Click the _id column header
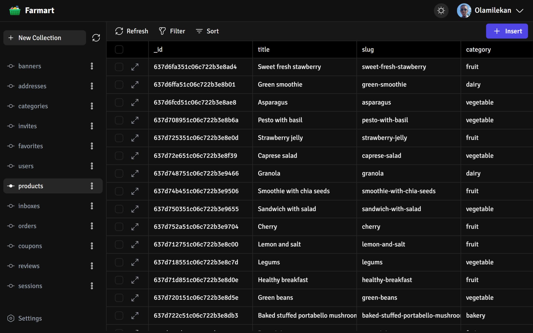The height and width of the screenshot is (333, 533). (200, 49)
